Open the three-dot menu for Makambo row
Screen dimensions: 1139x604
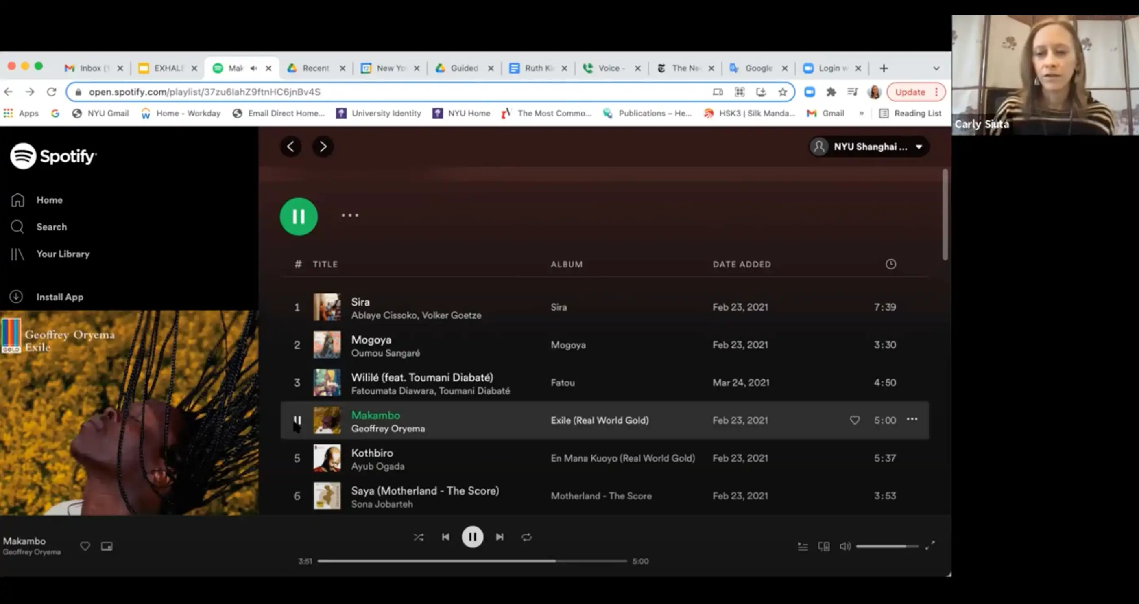coord(912,419)
